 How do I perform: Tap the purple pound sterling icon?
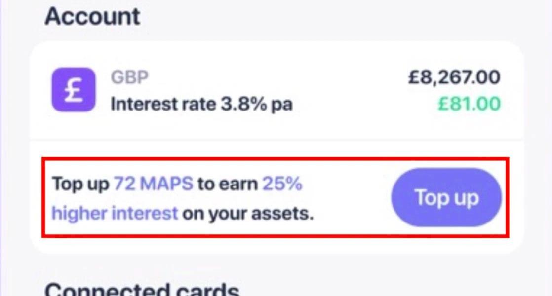coord(73,90)
